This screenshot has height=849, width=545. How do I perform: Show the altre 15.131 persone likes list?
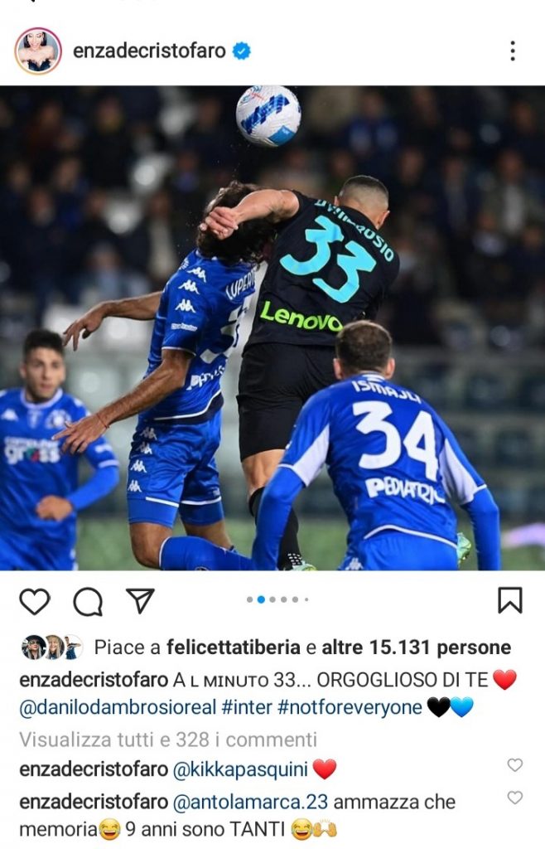click(x=417, y=647)
